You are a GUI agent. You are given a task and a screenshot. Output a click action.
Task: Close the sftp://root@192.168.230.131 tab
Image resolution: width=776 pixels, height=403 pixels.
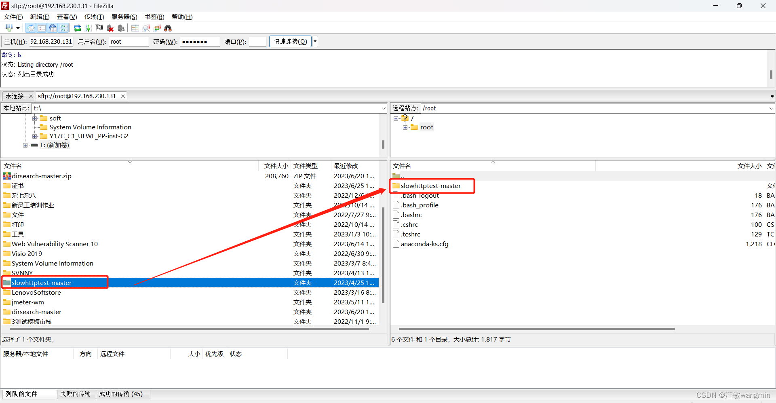(x=123, y=96)
